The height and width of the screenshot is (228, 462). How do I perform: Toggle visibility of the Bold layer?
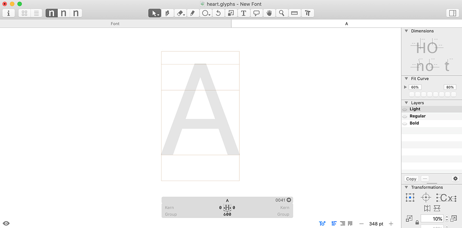[405, 124]
